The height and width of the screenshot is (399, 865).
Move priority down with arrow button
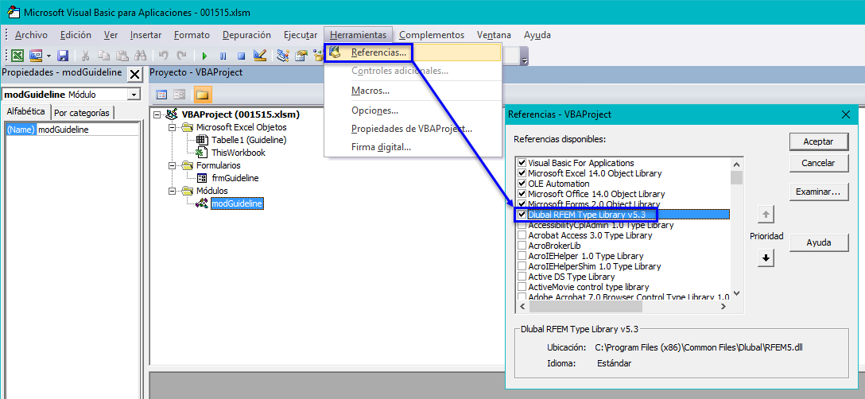click(x=766, y=258)
